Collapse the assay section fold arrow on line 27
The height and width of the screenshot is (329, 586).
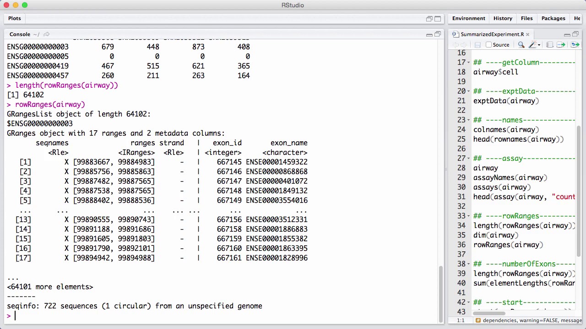468,159
